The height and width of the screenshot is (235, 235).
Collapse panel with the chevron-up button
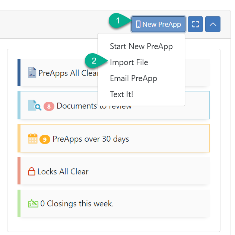(x=213, y=25)
